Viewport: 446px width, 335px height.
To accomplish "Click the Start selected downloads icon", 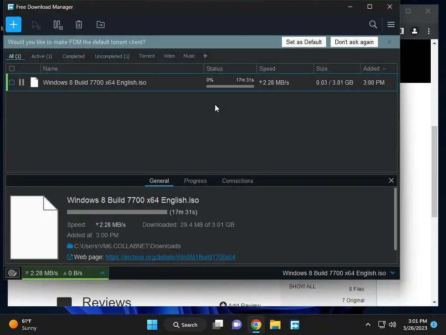I will click(x=36, y=25).
